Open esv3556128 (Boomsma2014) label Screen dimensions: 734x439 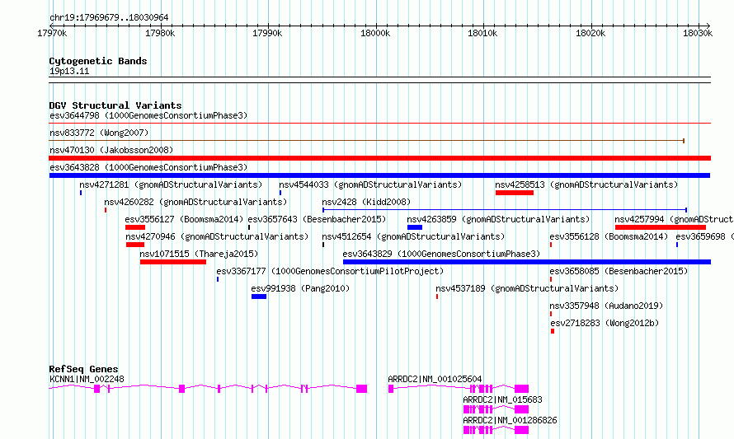(609, 236)
